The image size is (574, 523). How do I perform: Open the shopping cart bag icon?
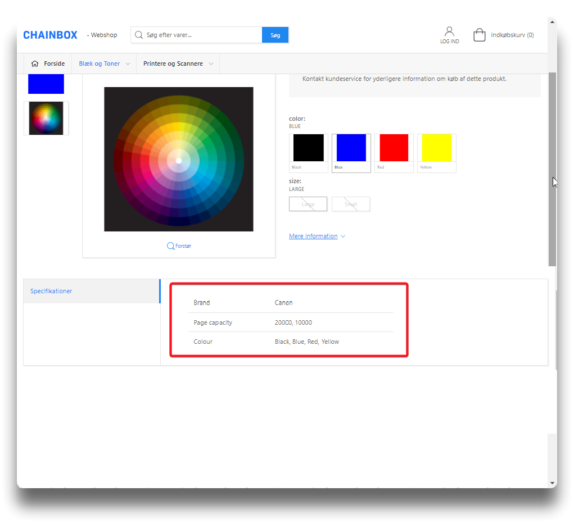(x=479, y=35)
